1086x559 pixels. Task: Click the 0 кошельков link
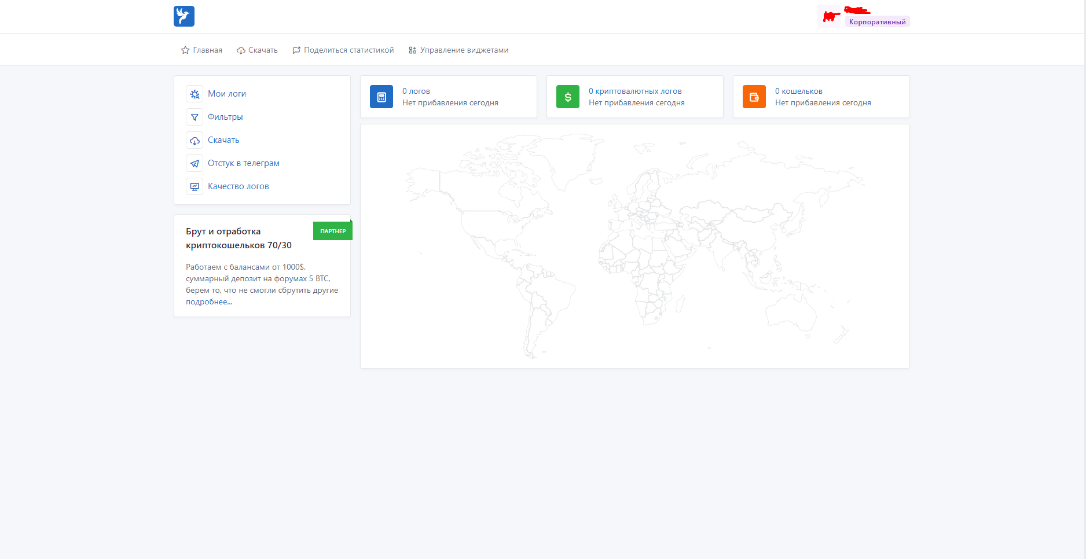click(798, 91)
